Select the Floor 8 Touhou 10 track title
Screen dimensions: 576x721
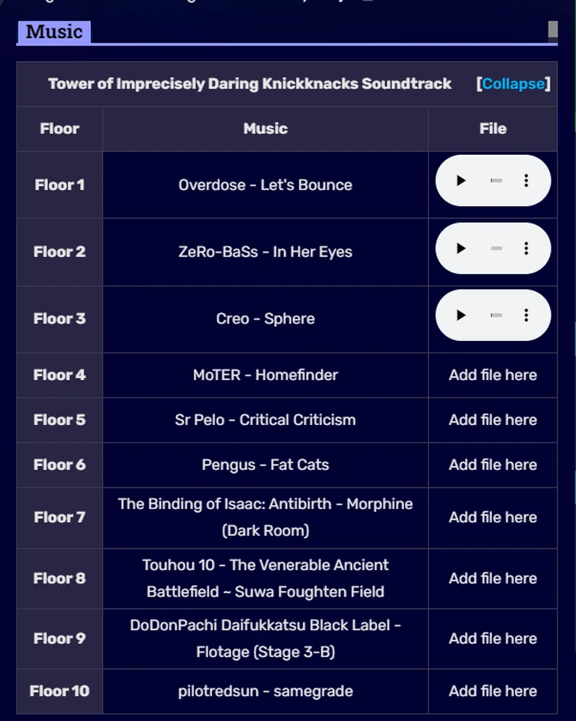click(x=265, y=578)
